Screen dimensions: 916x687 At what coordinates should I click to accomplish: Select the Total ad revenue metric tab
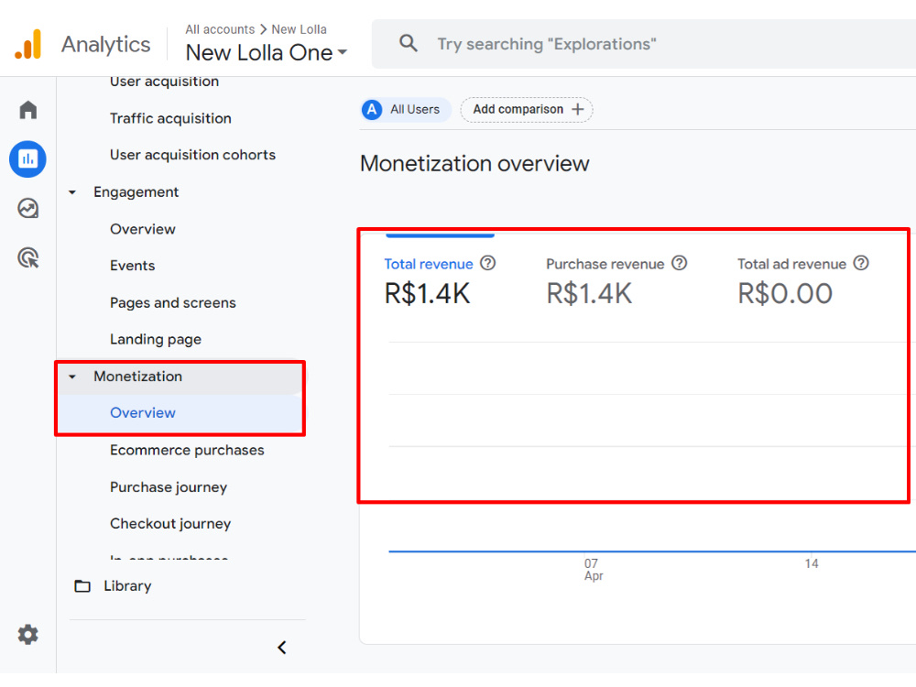[x=802, y=284]
